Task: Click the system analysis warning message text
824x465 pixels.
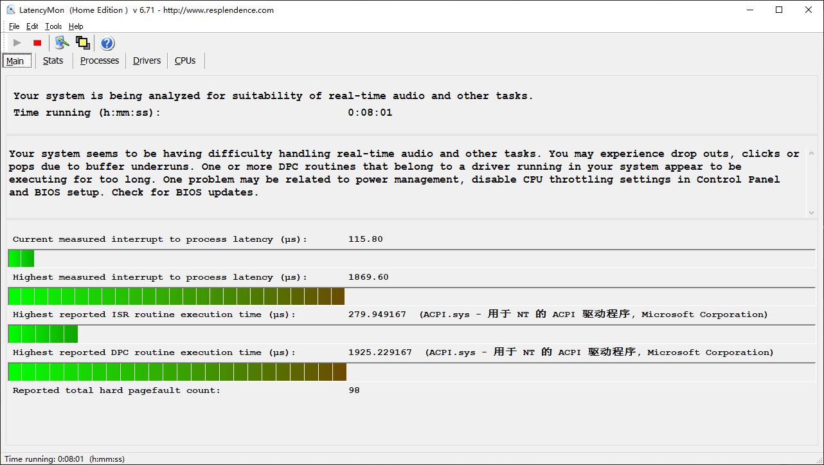Action: point(404,173)
